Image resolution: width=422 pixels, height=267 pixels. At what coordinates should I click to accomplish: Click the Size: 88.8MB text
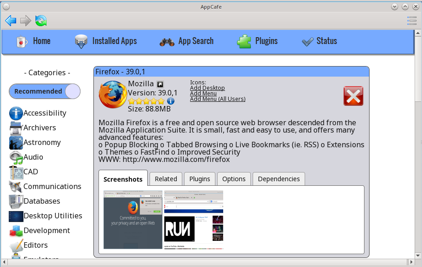149,109
